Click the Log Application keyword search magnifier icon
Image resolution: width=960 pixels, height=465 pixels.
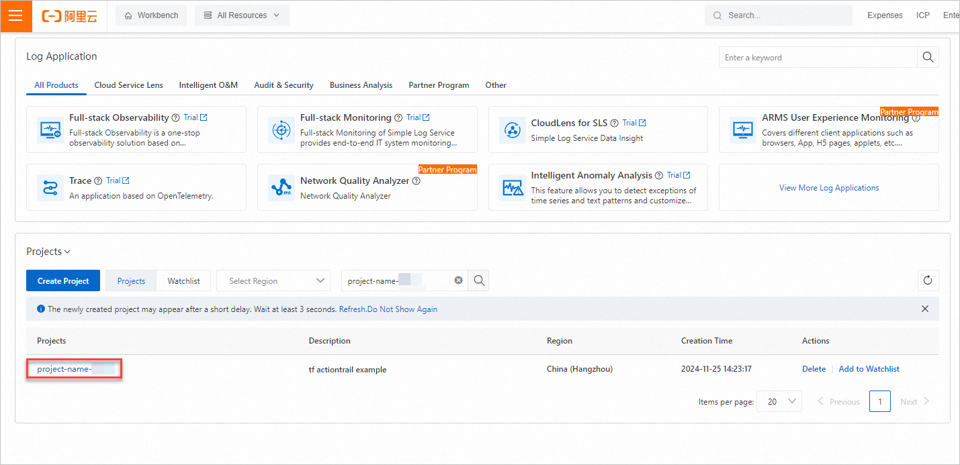point(928,58)
